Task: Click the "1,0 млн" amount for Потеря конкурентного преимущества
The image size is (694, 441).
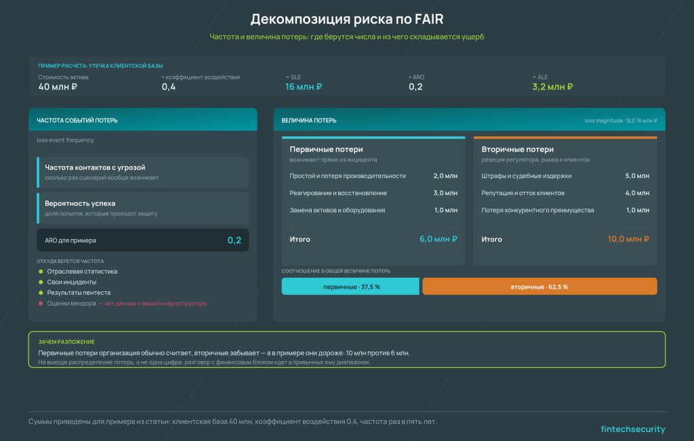Action: 638,211
